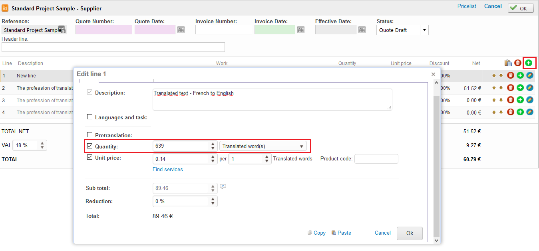Click the Sub total help bubble icon

pos(223,186)
